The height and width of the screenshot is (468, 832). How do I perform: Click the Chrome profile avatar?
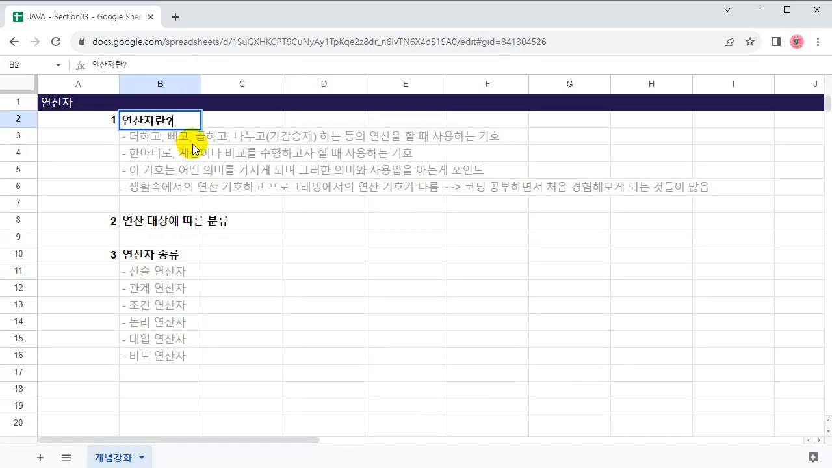(x=796, y=42)
